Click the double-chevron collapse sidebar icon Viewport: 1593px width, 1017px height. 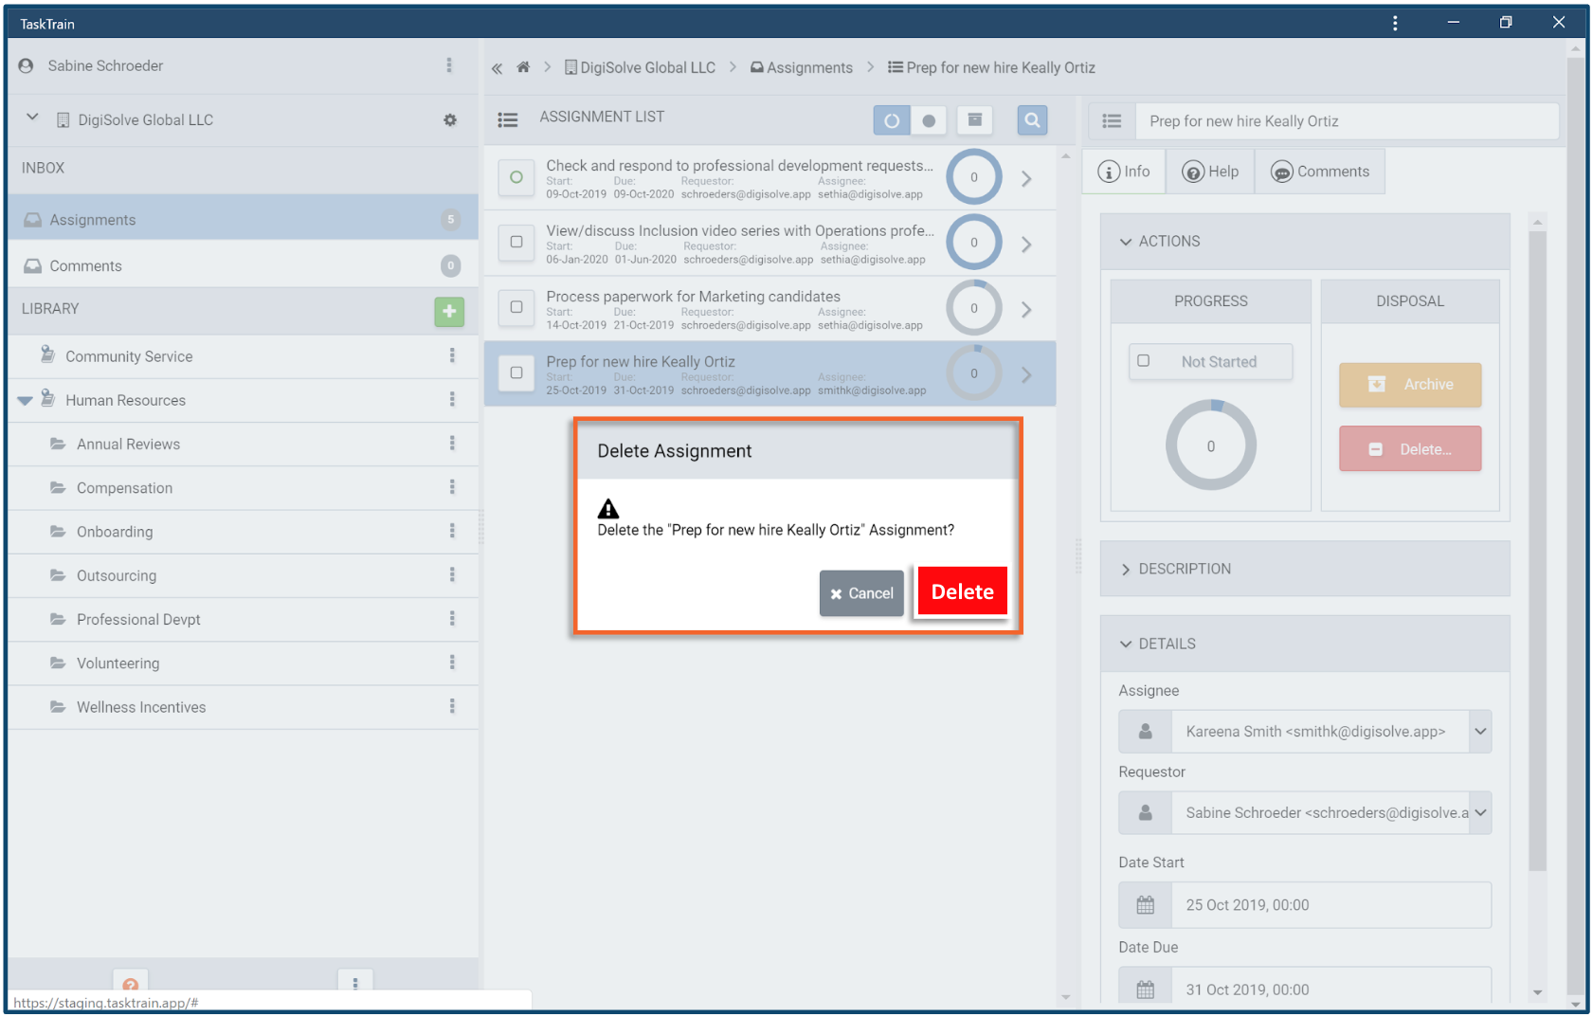[497, 68]
